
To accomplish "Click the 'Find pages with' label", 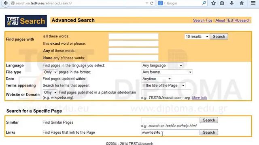I will 20,39.
